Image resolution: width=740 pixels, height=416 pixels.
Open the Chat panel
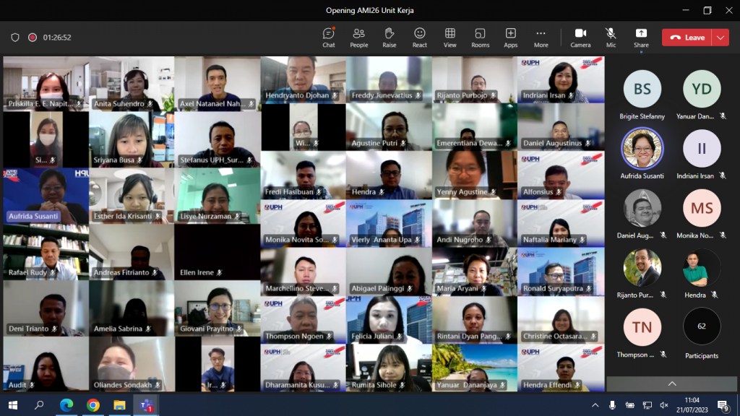(329, 37)
